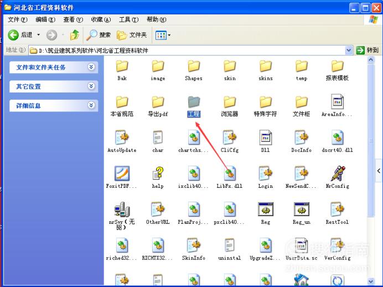Expand the 其它位置 panel

click(x=91, y=86)
